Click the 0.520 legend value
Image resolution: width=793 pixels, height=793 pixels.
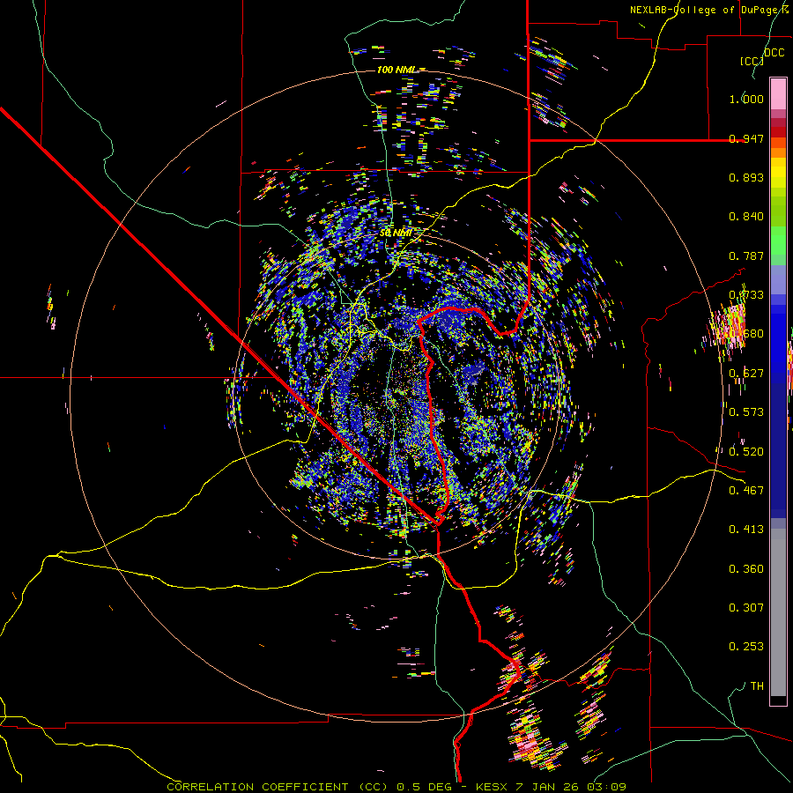(746, 452)
